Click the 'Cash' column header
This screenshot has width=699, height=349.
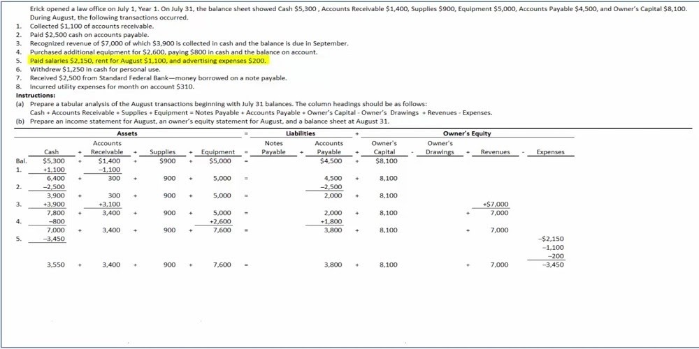(52, 151)
